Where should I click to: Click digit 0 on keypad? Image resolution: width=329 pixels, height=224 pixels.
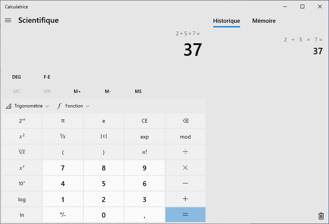tap(104, 215)
